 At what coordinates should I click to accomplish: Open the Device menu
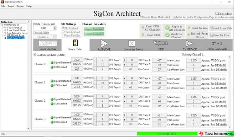(x=20, y=6)
